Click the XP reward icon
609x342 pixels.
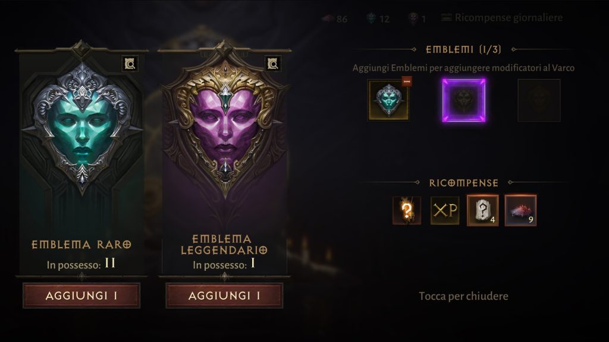445,211
